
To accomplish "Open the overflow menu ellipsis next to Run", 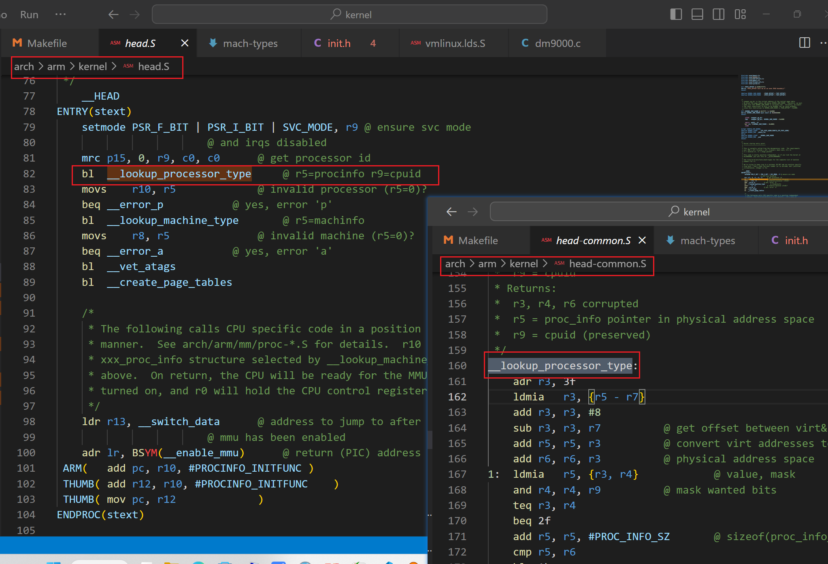I will click(60, 15).
